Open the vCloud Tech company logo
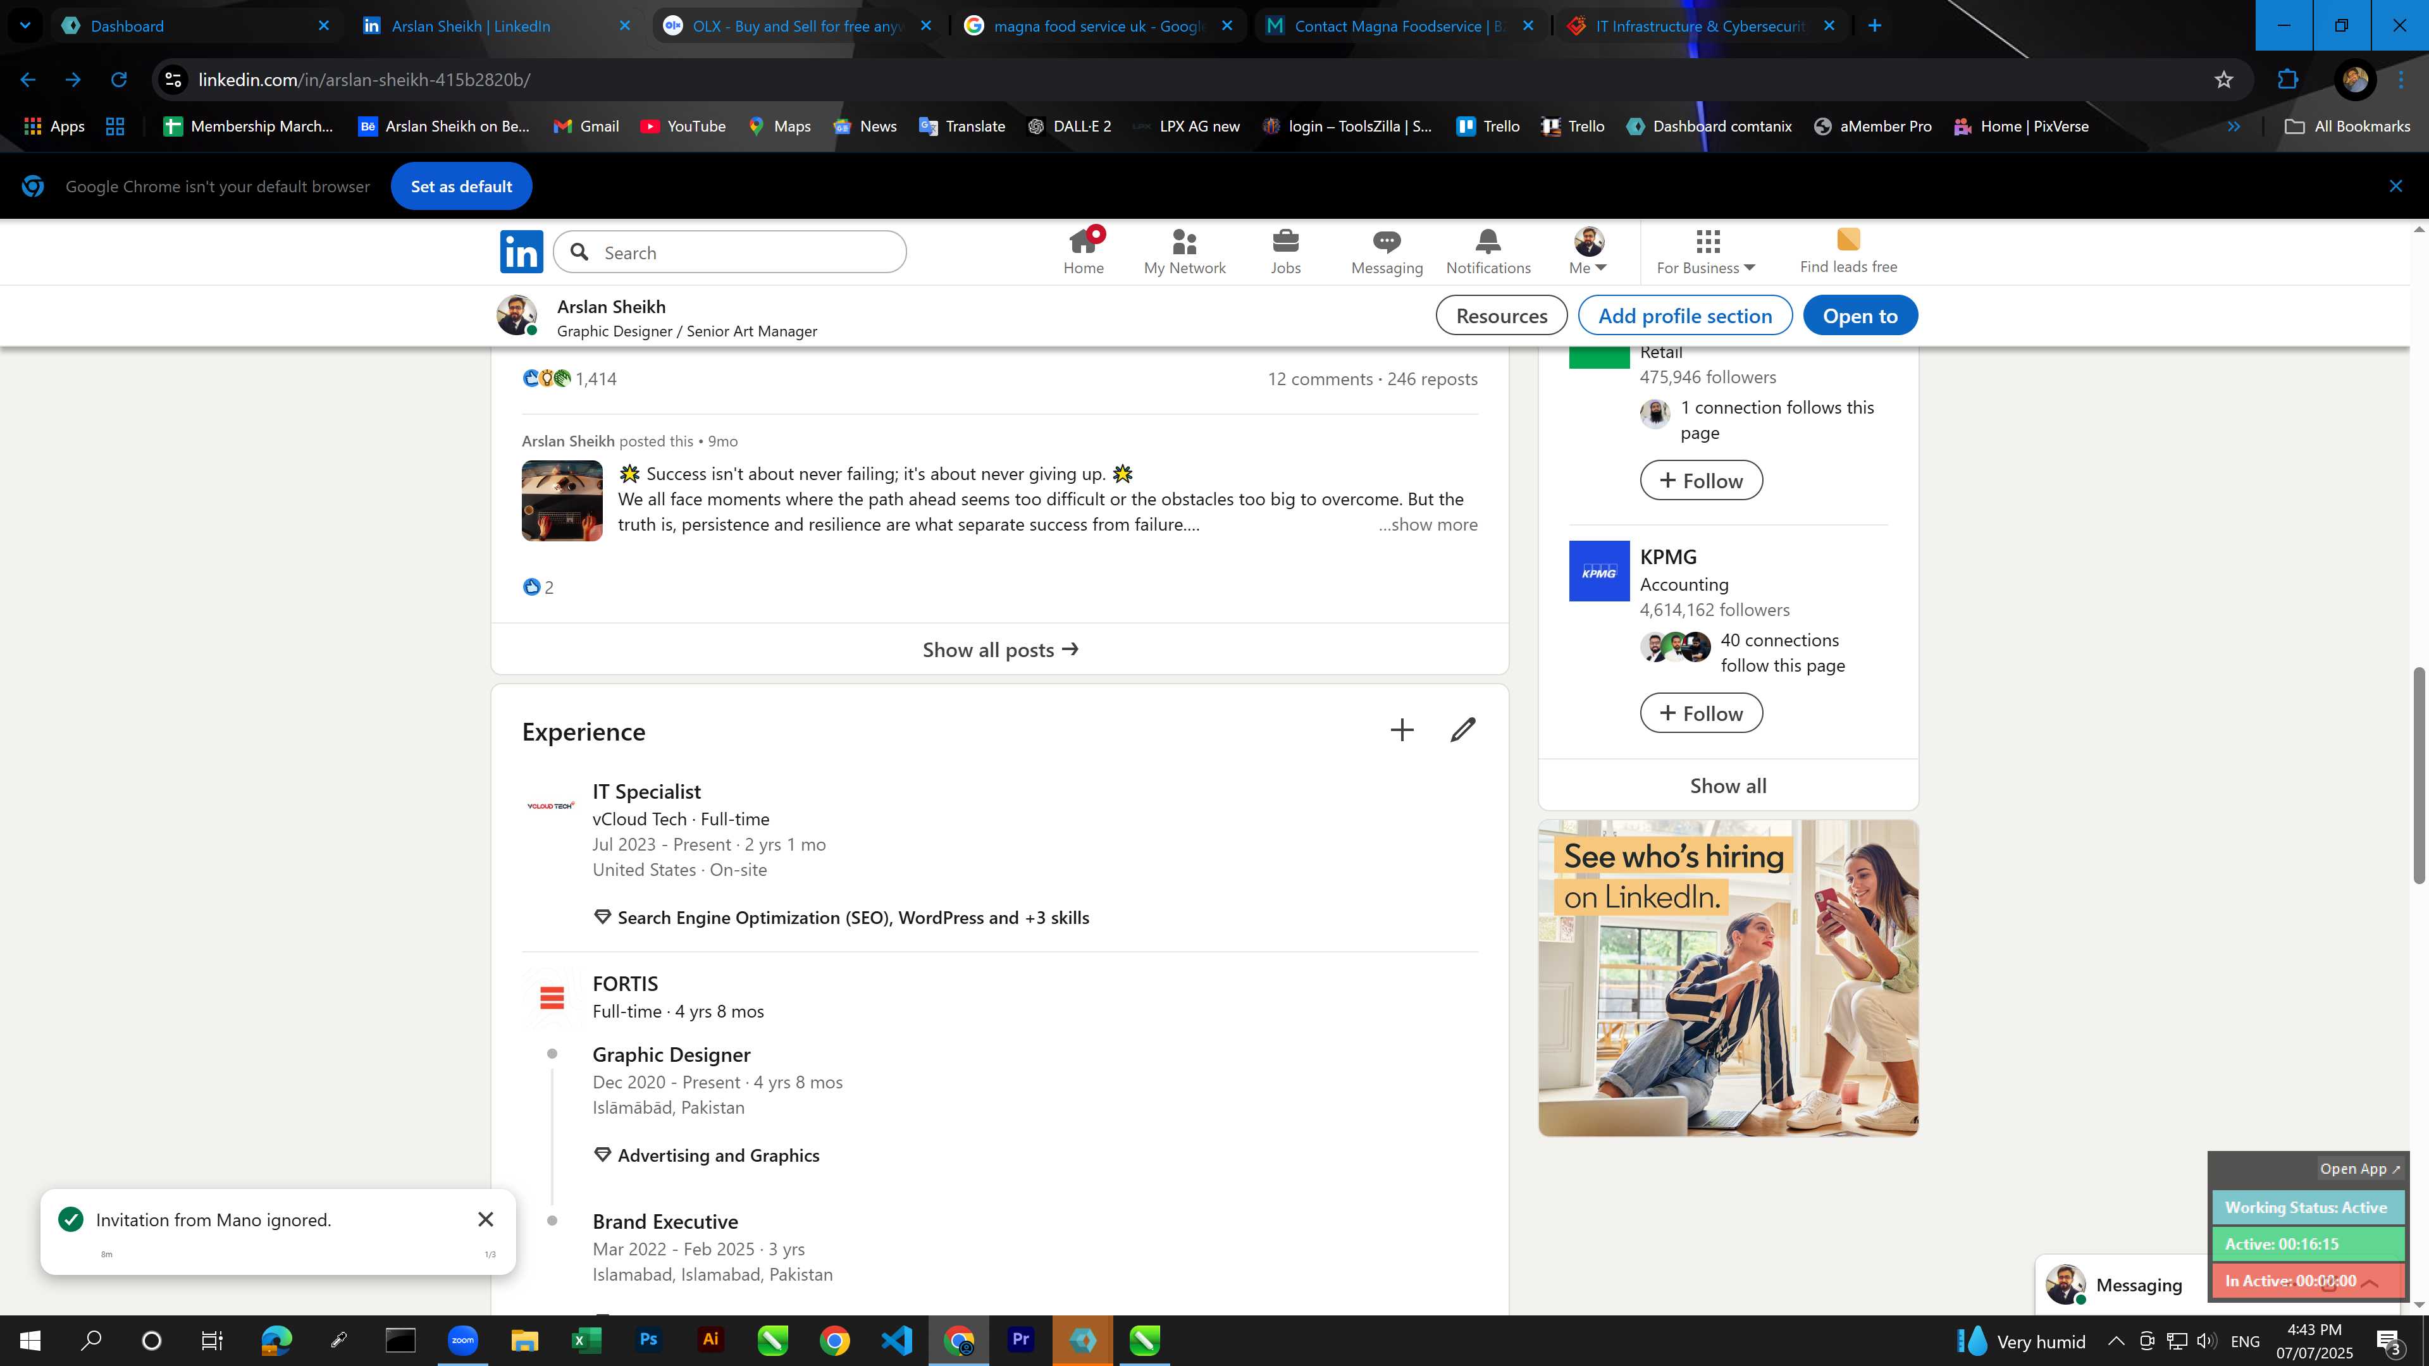The image size is (2429, 1366). coord(551,805)
